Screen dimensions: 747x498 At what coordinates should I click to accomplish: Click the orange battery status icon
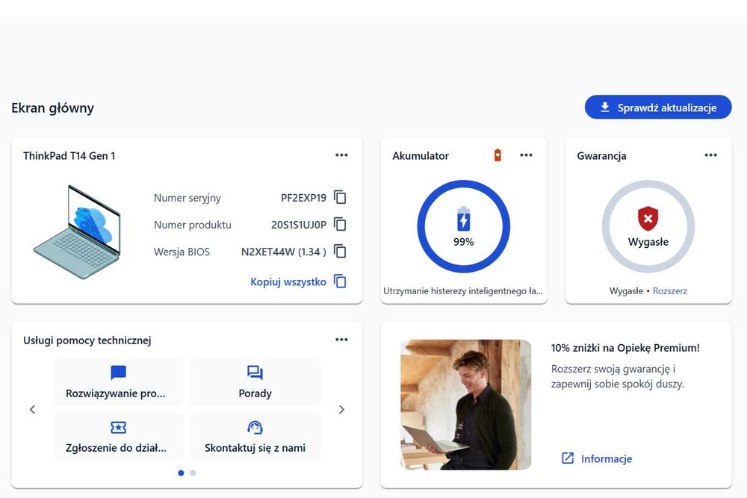click(x=498, y=155)
